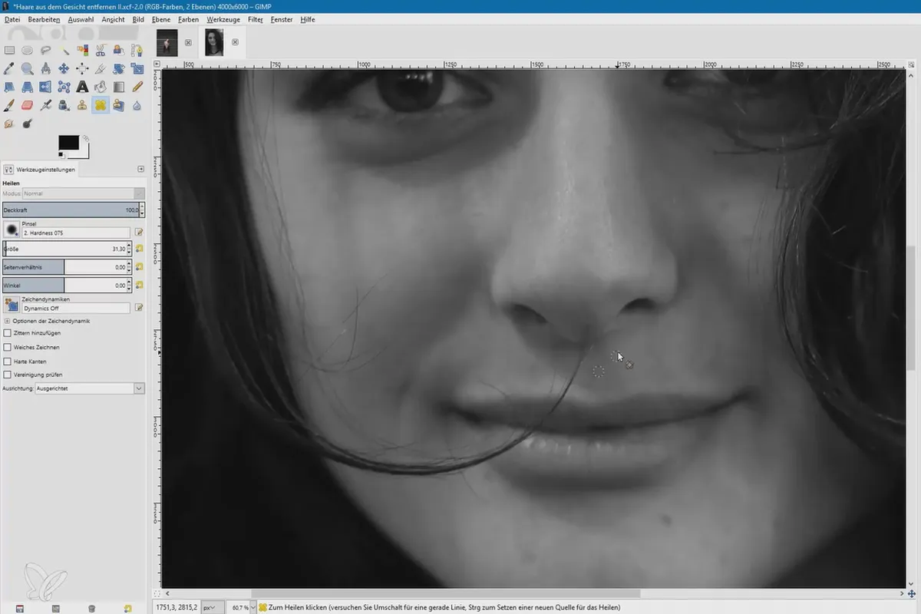The height and width of the screenshot is (614, 921).
Task: Select the Paintbrush tool
Action: coord(9,105)
